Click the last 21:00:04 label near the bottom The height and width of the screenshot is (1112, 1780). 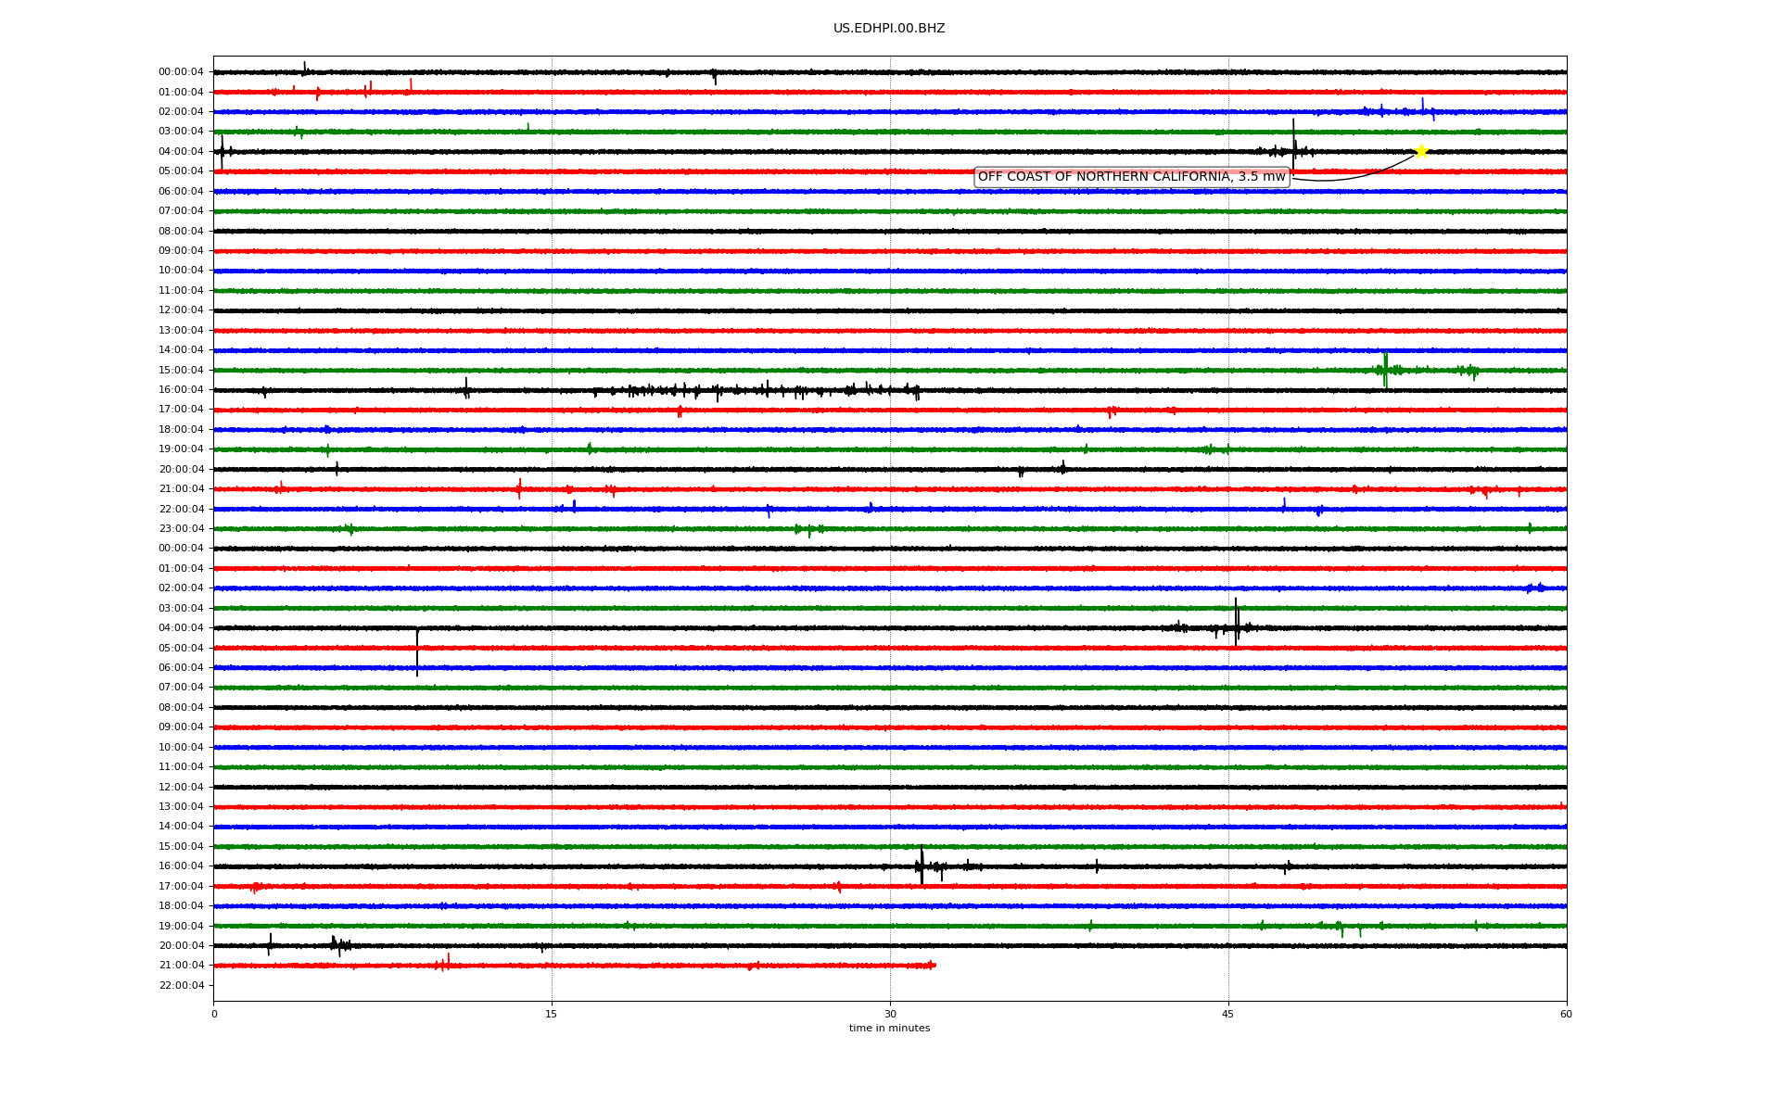pos(181,965)
